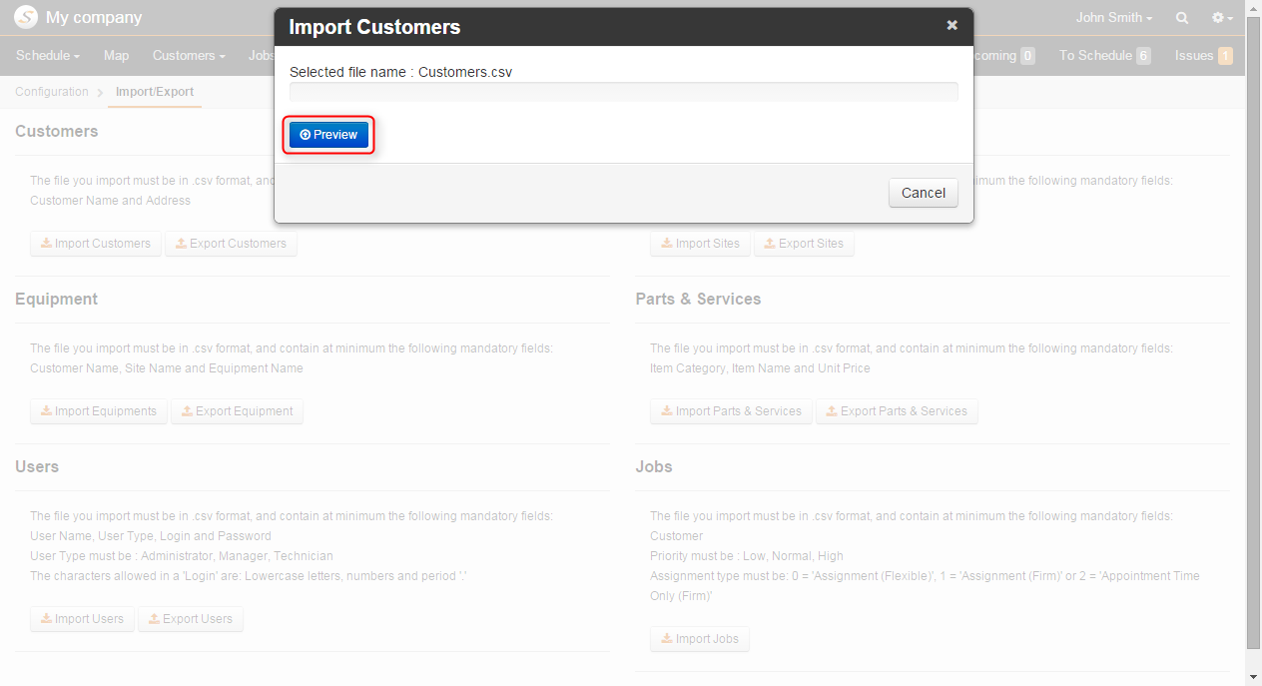Click Export Parts & Services button

(x=897, y=411)
